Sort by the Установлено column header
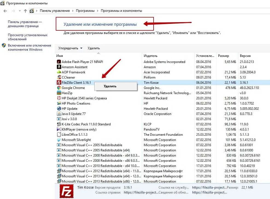This screenshot has width=270, height=199. pos(205,56)
